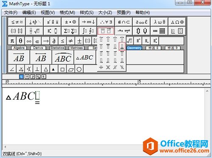The height and width of the screenshot is (158, 212).
Task: Insert the circle symbol
Action: pyautogui.click(x=79, y=69)
